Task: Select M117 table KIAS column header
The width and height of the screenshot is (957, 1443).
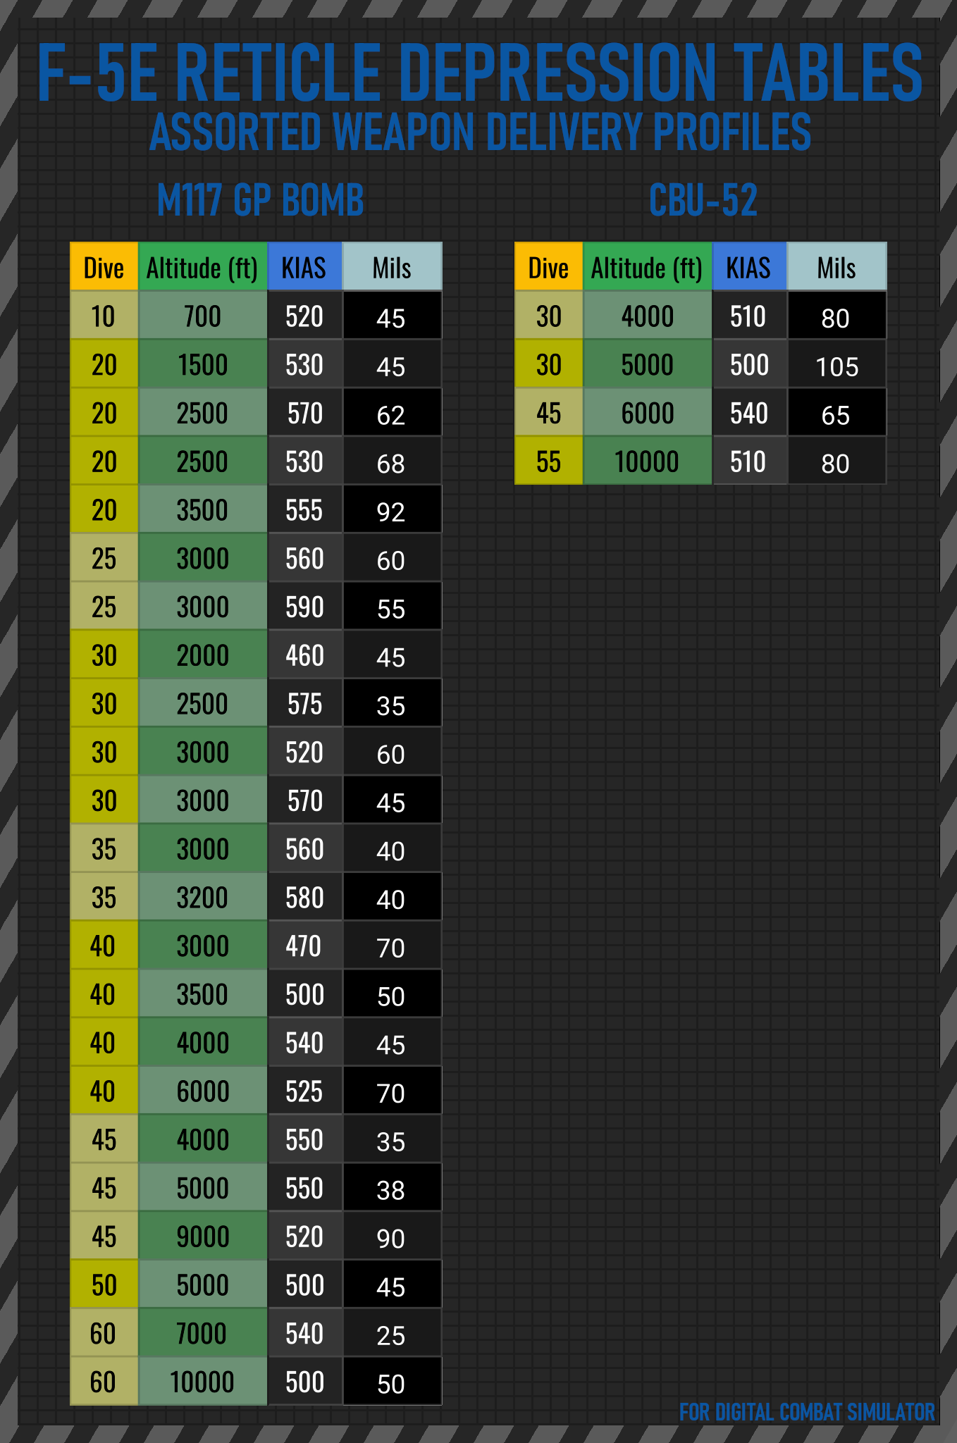Action: click(x=304, y=266)
